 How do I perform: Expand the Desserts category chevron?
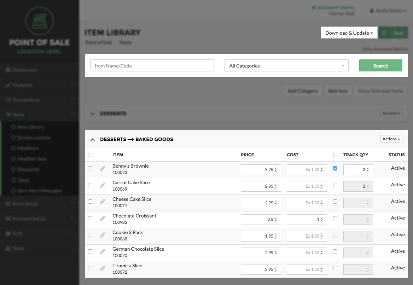(x=92, y=114)
